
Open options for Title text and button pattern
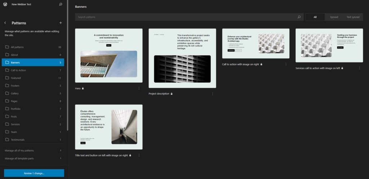139,156
